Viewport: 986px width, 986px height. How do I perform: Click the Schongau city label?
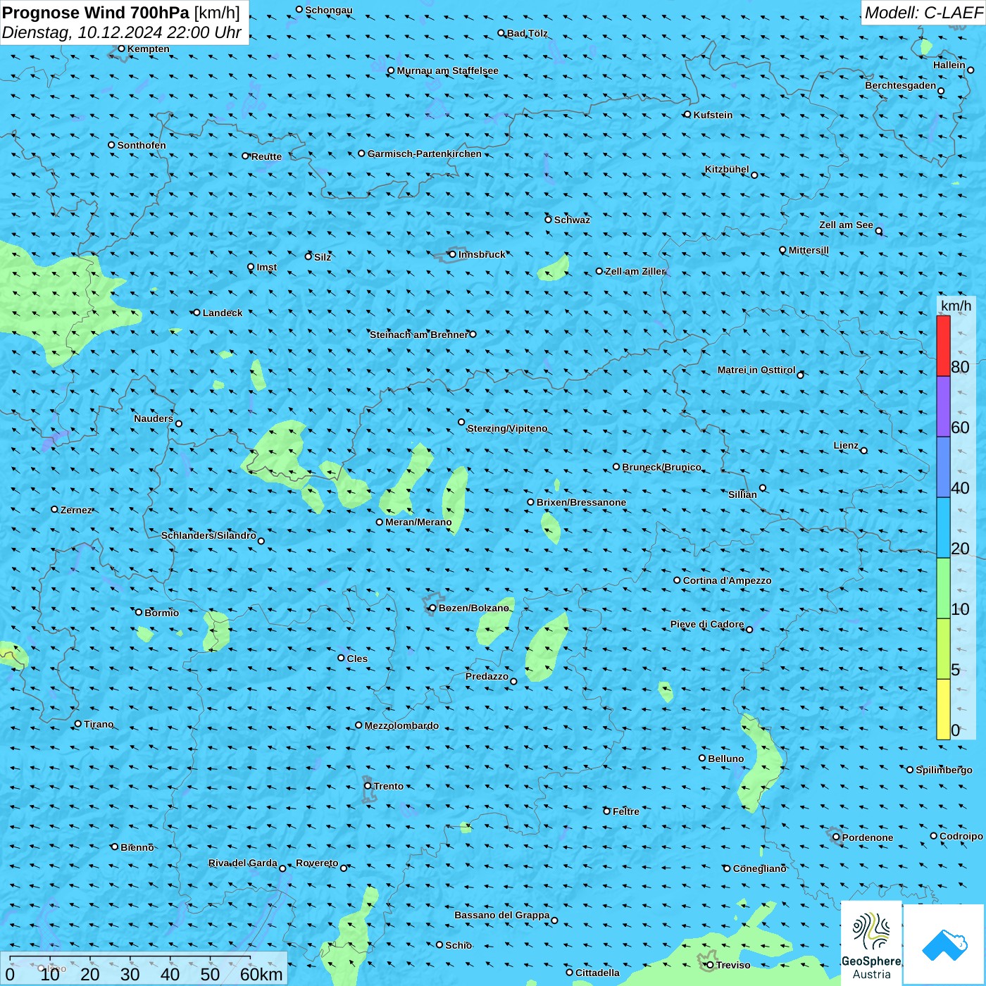pyautogui.click(x=329, y=10)
